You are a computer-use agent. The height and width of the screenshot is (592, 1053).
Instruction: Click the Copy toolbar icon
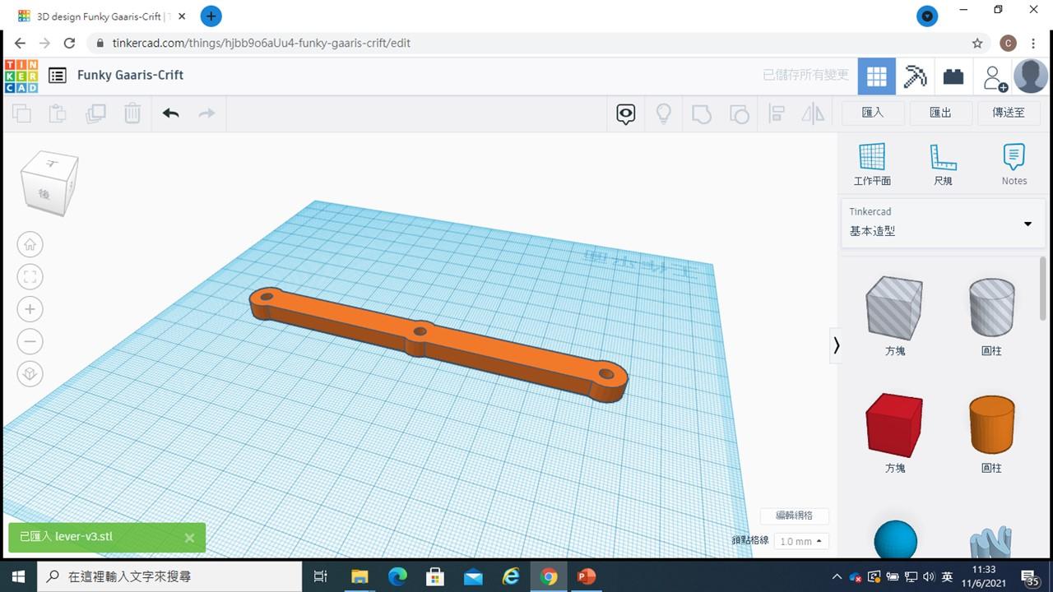coord(21,113)
